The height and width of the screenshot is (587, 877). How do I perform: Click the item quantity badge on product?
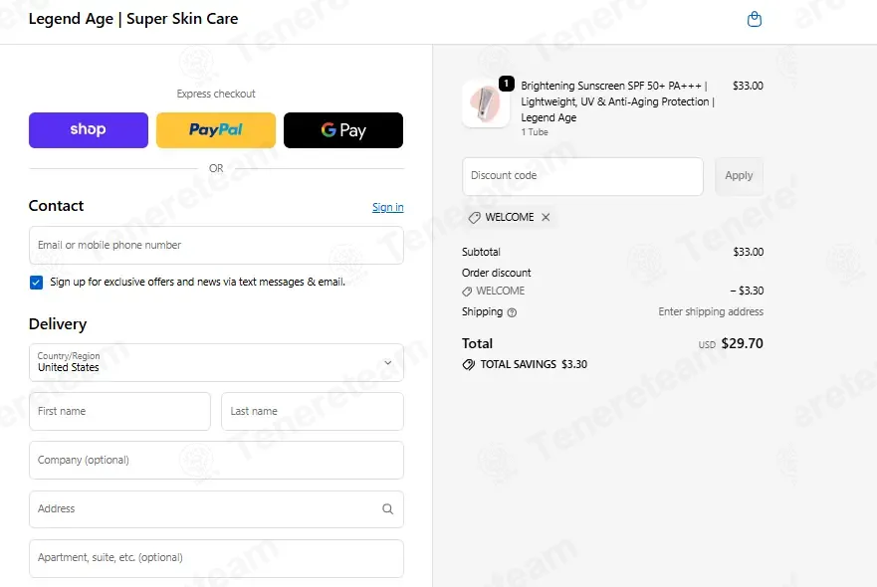pos(506,84)
